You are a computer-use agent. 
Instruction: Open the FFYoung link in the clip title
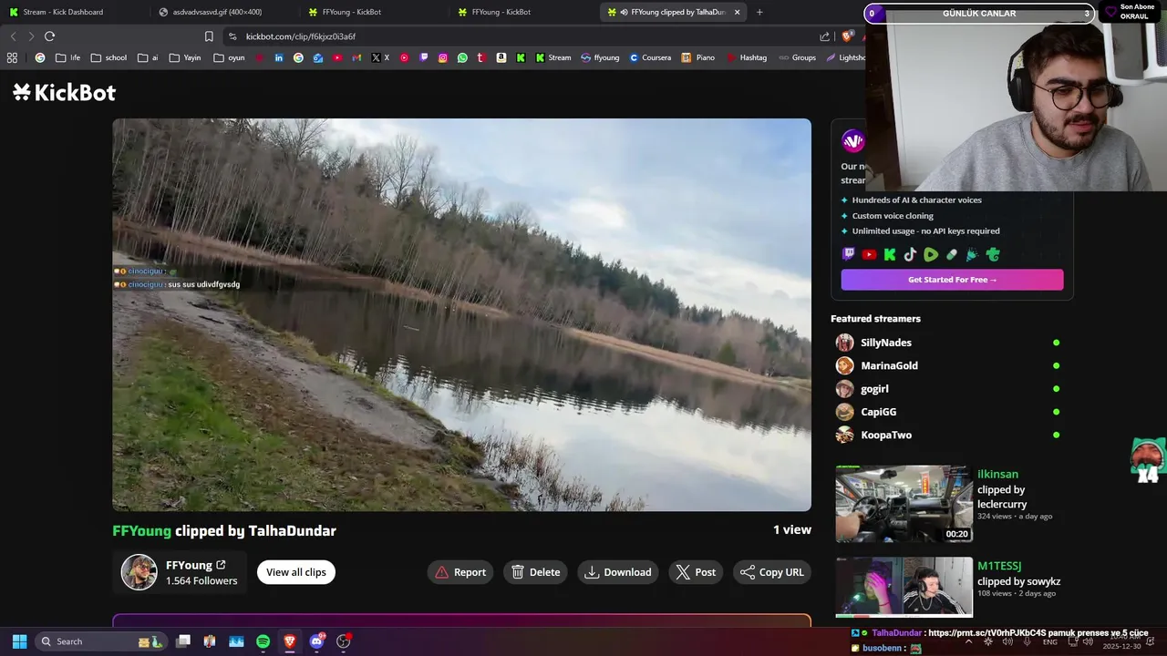point(141,531)
